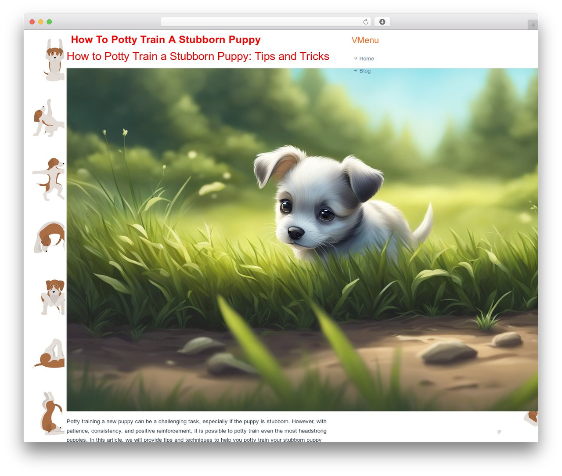Image resolution: width=562 pixels, height=476 pixels.
Task: Click the paragraph starting 'Potty training a new puppy'
Action: click(197, 430)
